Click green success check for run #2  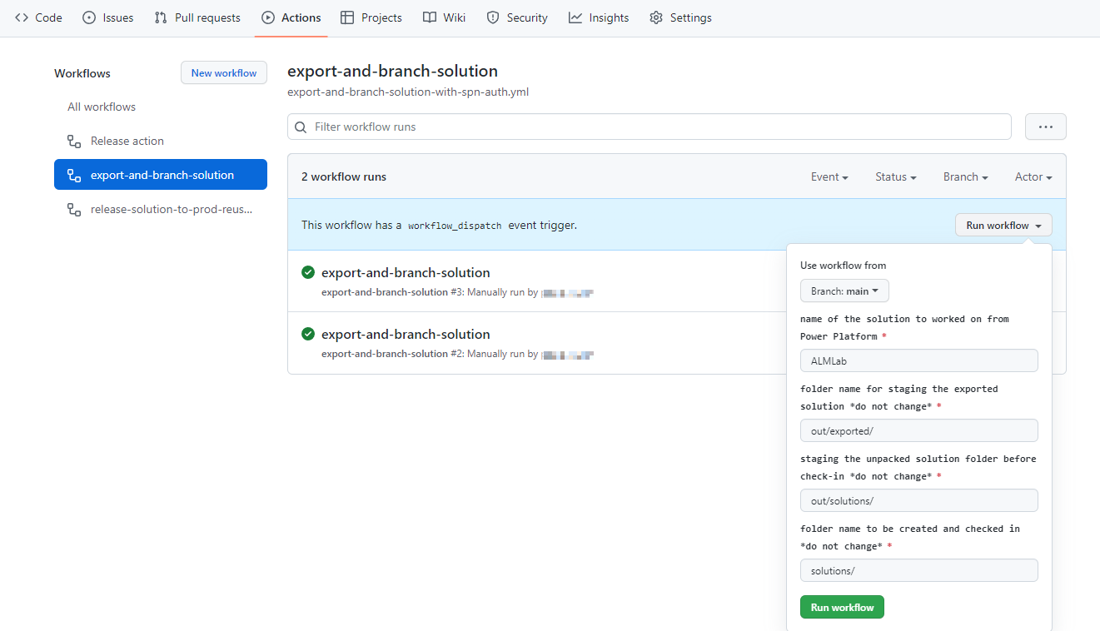[x=308, y=334]
